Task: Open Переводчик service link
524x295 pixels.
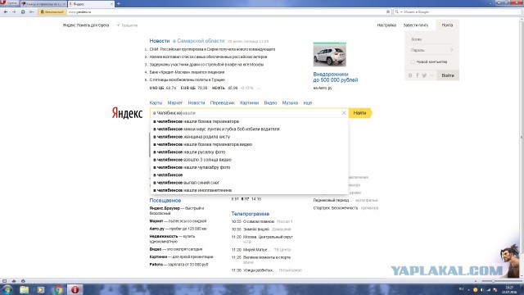Action: tap(222, 102)
